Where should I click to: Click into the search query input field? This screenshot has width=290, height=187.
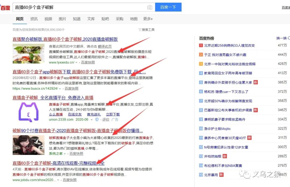(x=81, y=7)
